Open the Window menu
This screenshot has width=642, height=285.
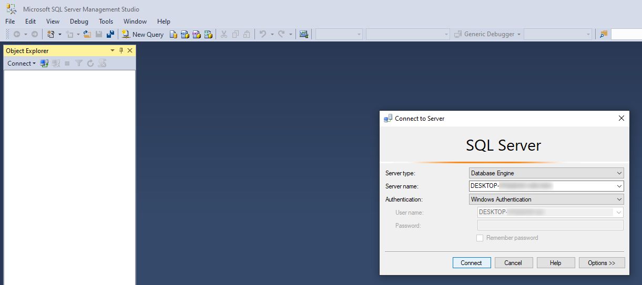pyautogui.click(x=135, y=22)
